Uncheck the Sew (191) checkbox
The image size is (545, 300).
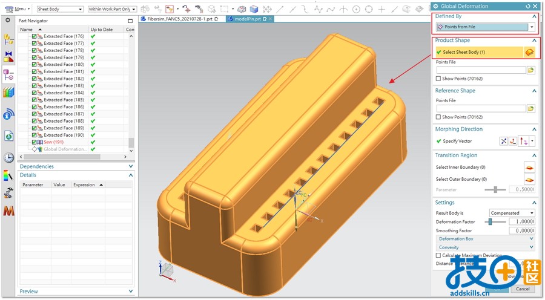point(34,142)
